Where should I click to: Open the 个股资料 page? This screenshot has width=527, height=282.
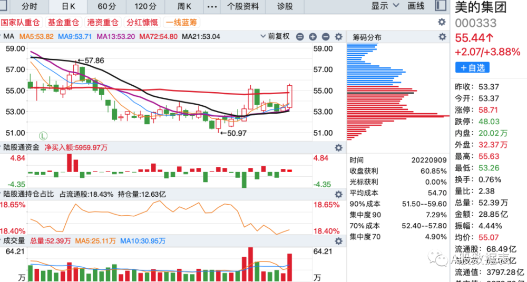(242, 6)
